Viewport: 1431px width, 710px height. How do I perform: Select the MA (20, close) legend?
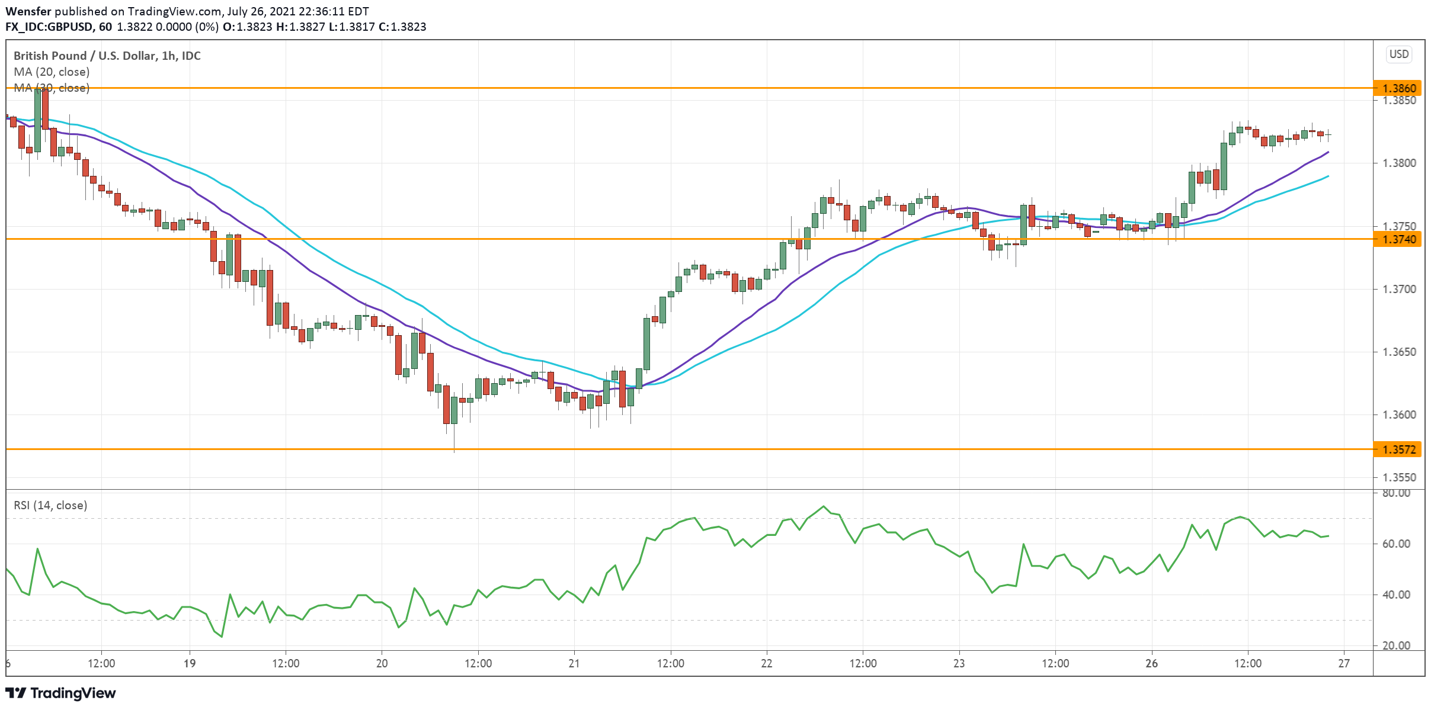pyautogui.click(x=52, y=72)
